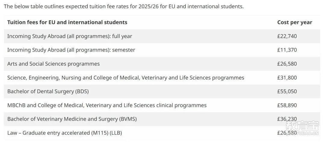Click the Law LLB fee value
The width and height of the screenshot is (325, 142).
[x=287, y=133]
